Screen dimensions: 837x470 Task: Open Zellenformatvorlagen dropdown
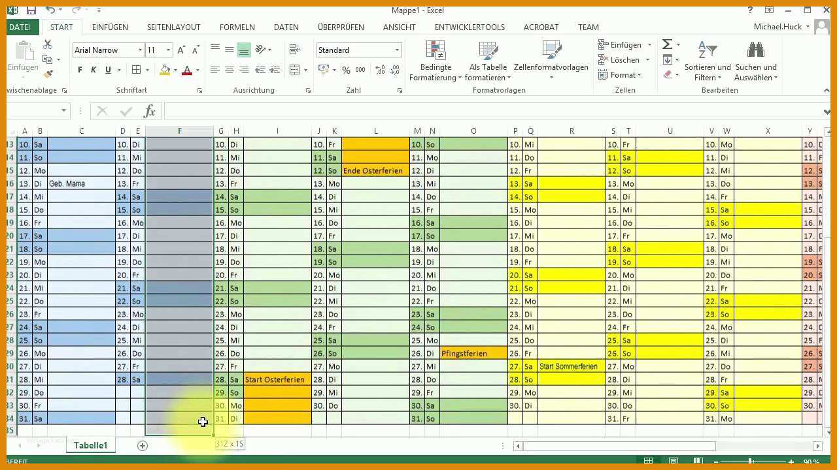coord(551,61)
